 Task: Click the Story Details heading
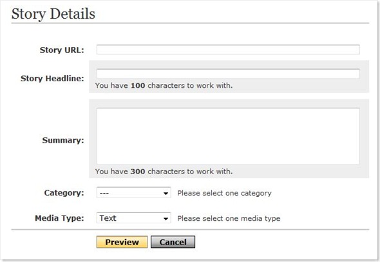[x=53, y=14]
